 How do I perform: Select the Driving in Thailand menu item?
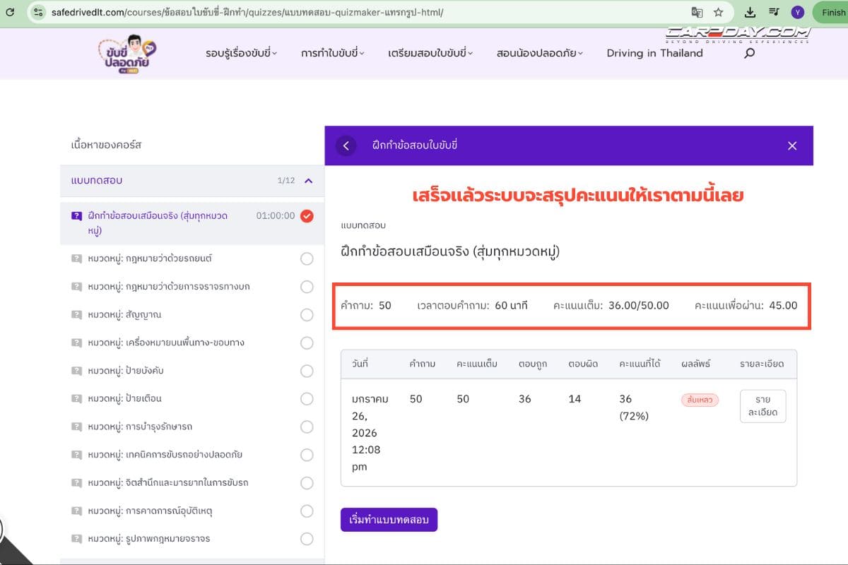point(654,53)
